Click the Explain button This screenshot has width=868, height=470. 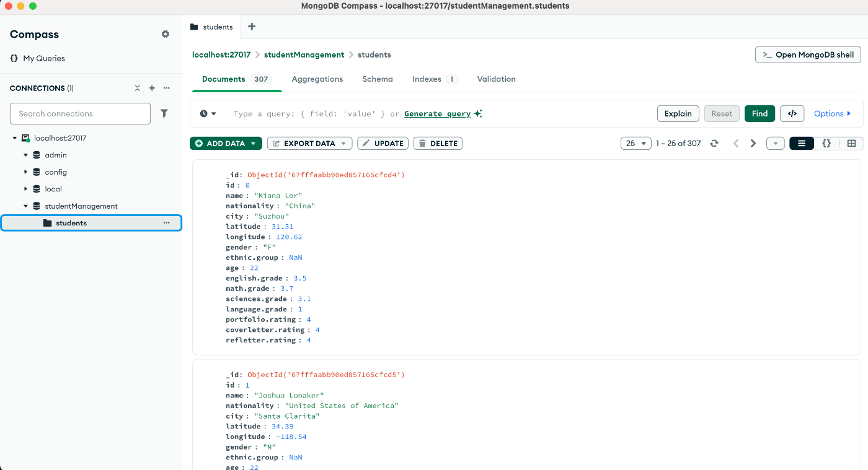pos(678,113)
